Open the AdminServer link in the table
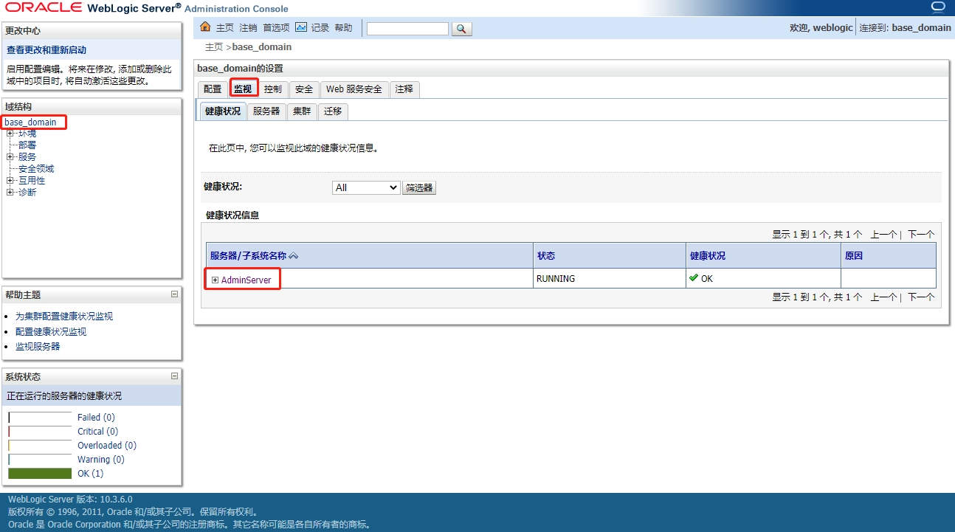 pyautogui.click(x=246, y=280)
